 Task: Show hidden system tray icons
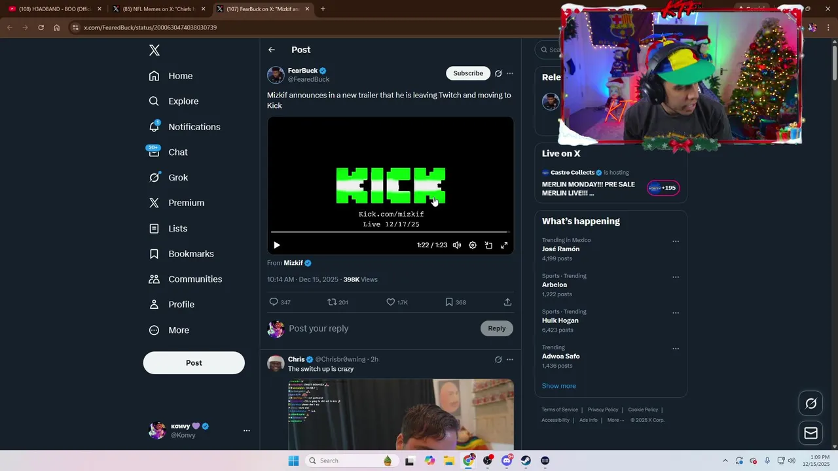pyautogui.click(x=725, y=461)
